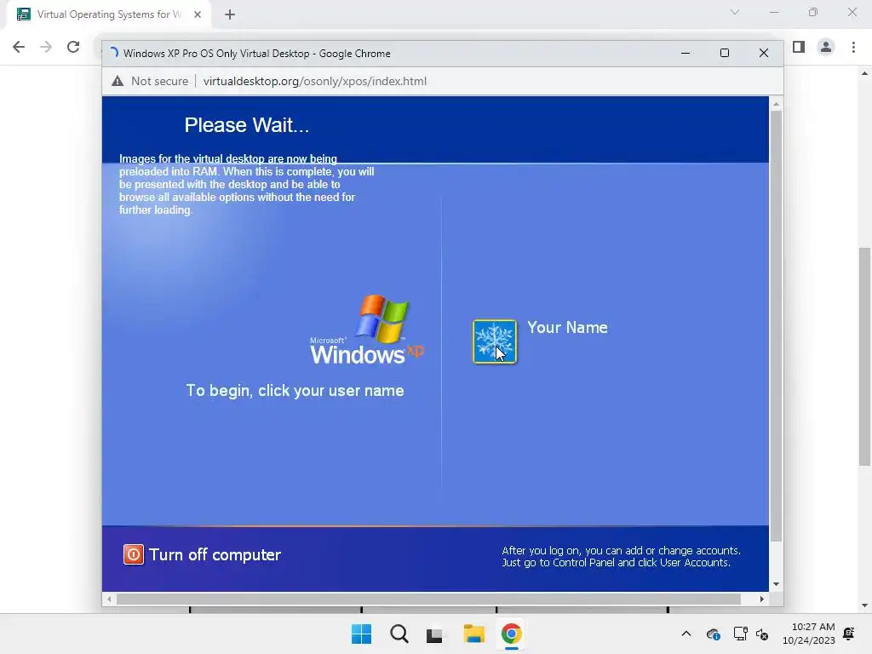Open Chrome side panel icon
This screenshot has width=872, height=654.
coord(799,47)
